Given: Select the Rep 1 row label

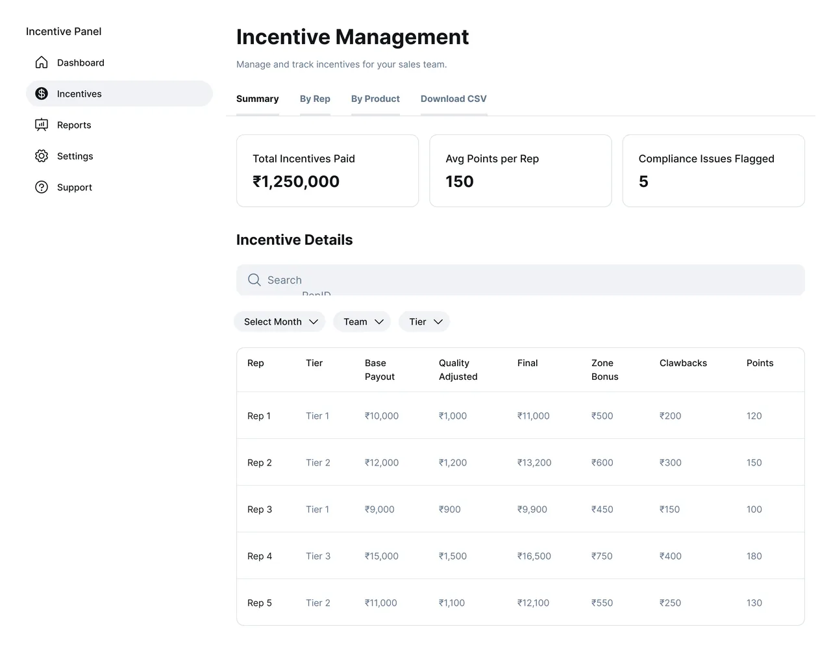Looking at the screenshot, I should click(x=259, y=416).
